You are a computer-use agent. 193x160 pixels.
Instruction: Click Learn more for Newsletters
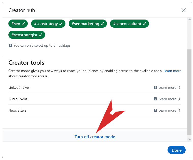click(x=167, y=110)
